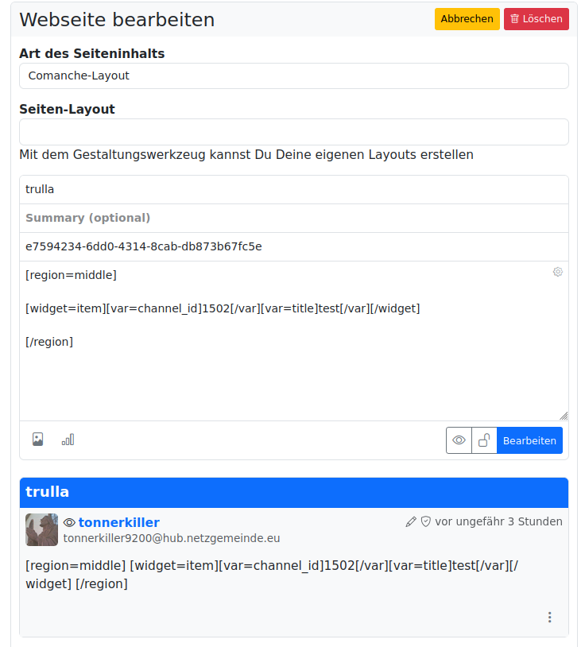Viewport: 585px width, 647px height.
Task: Click the title field containing trulla
Action: [x=294, y=190]
